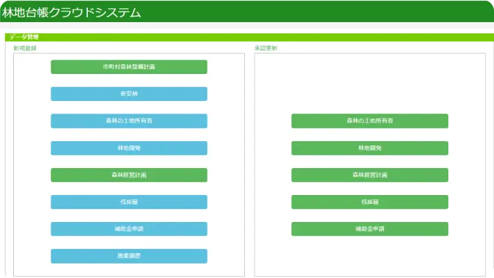Select 森林の土地所有者 under 承認更新
Screen dimensions: 494x278
[x=369, y=121]
